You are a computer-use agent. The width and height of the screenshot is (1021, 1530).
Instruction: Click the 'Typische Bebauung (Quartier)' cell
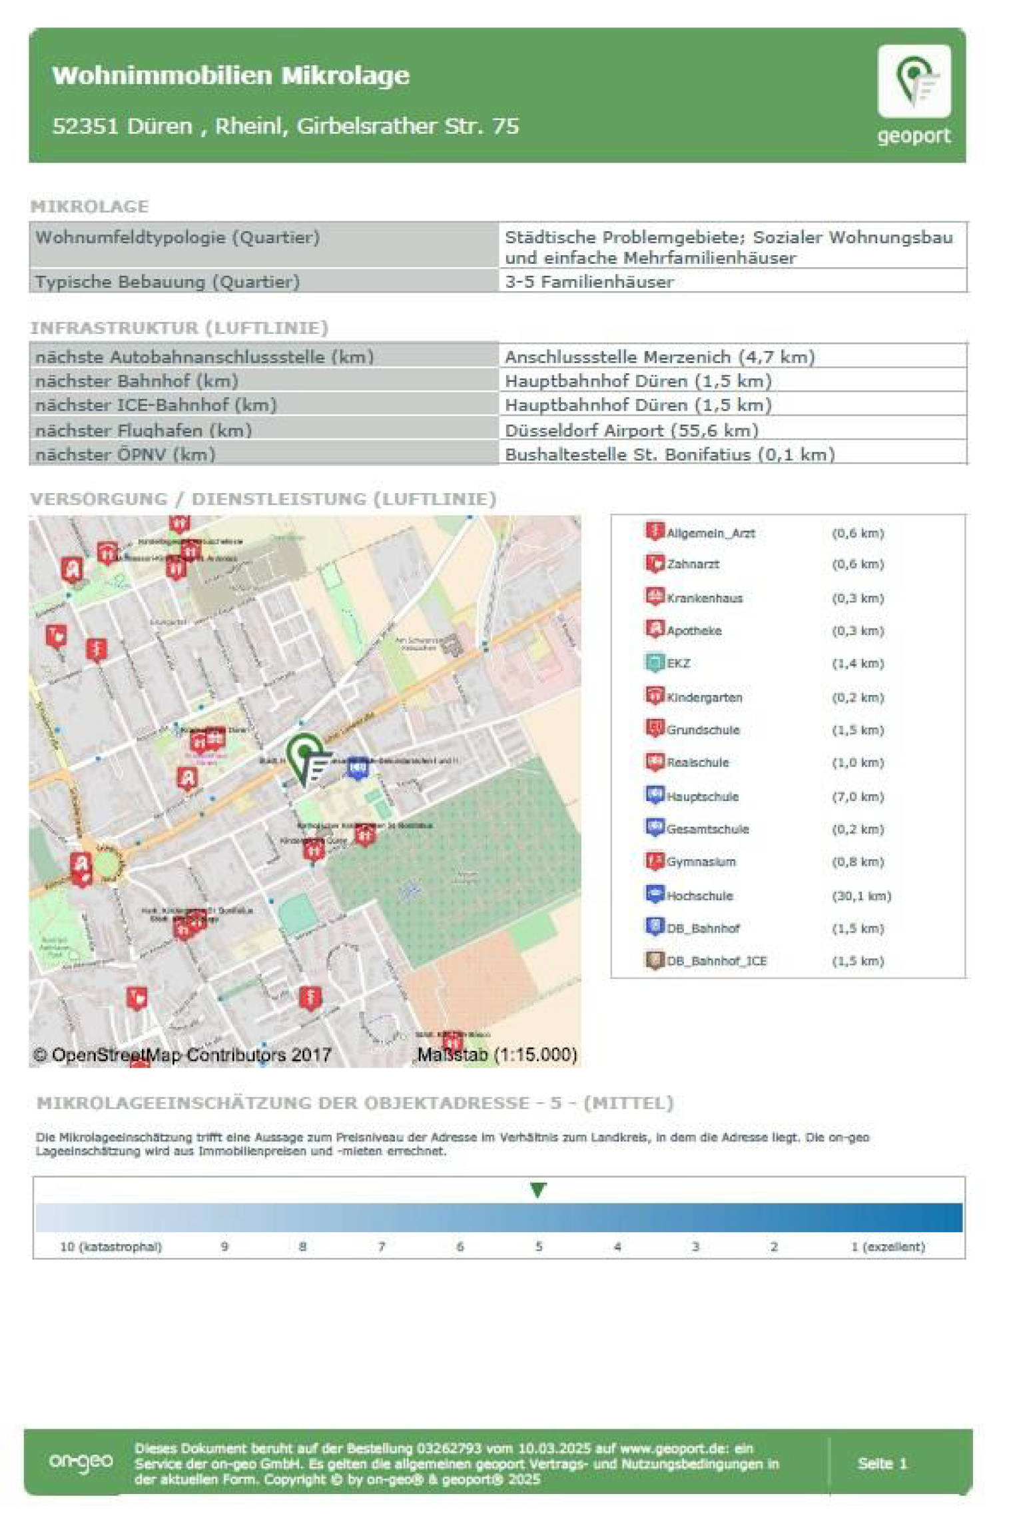(x=264, y=281)
